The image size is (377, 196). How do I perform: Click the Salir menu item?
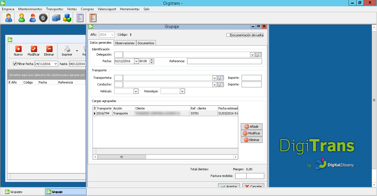(146, 9)
